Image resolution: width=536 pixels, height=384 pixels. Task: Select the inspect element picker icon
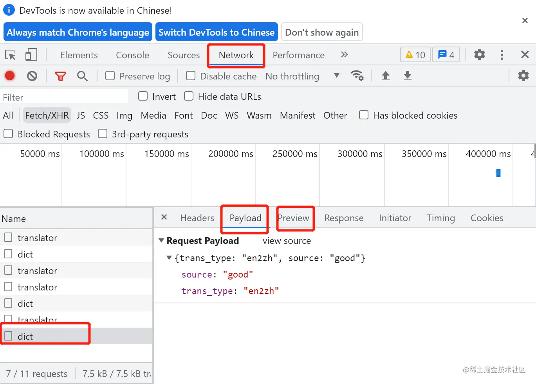(x=10, y=55)
